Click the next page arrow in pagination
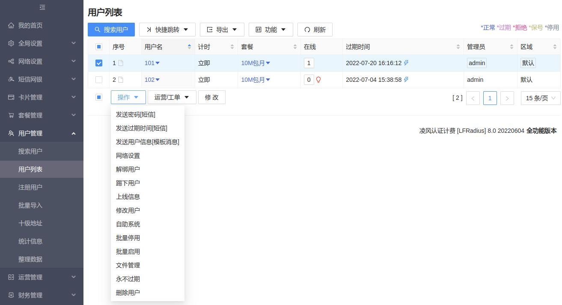562x305 pixels. click(507, 98)
